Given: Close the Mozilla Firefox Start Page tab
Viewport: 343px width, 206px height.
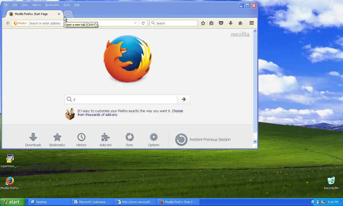Looking at the screenshot, I should 59,14.
